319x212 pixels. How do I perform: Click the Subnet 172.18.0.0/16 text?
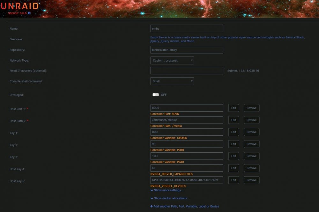click(x=243, y=71)
